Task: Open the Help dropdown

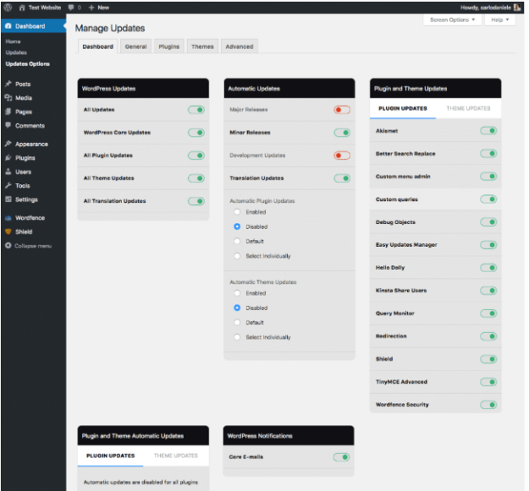Action: point(500,20)
